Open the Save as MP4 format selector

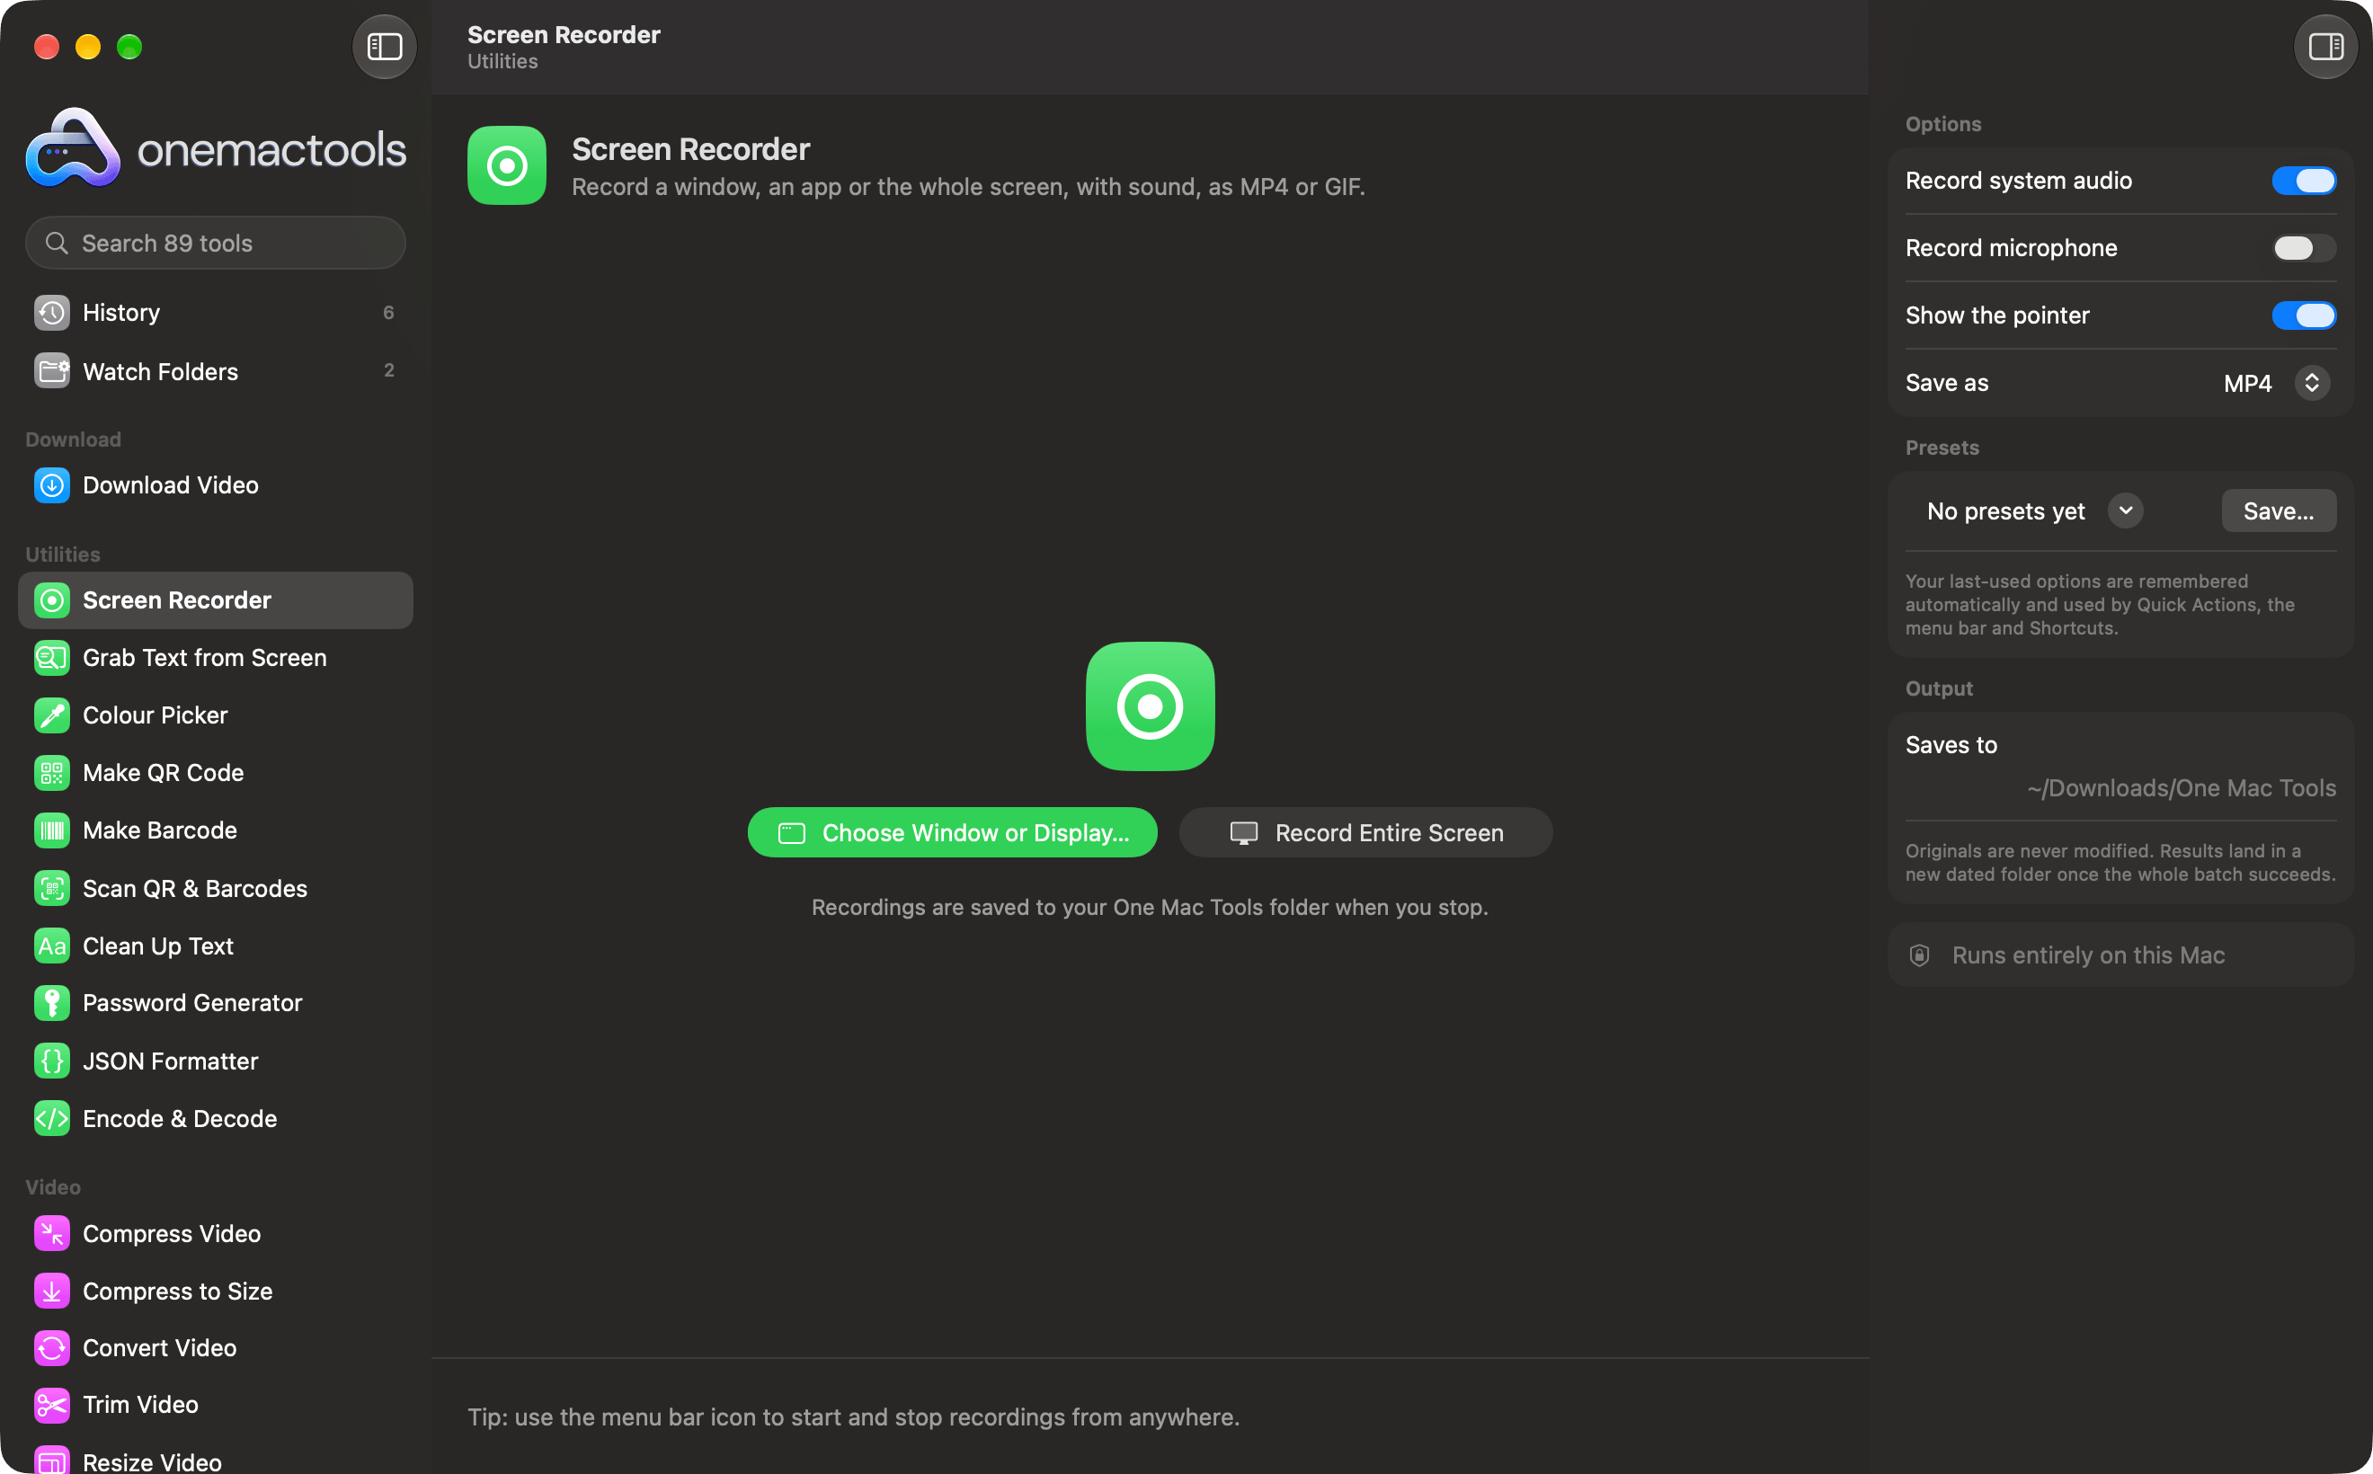tap(2277, 383)
